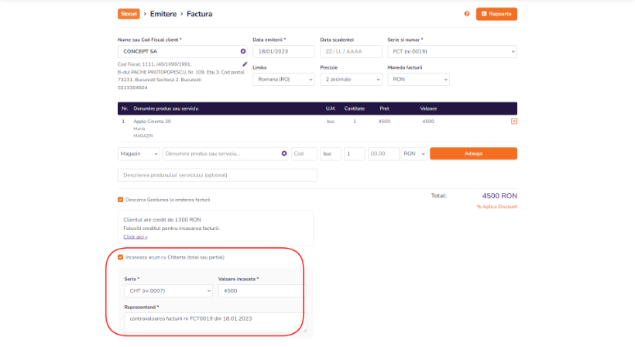
Task: Click the Reprezentand text area
Action: coord(215,322)
